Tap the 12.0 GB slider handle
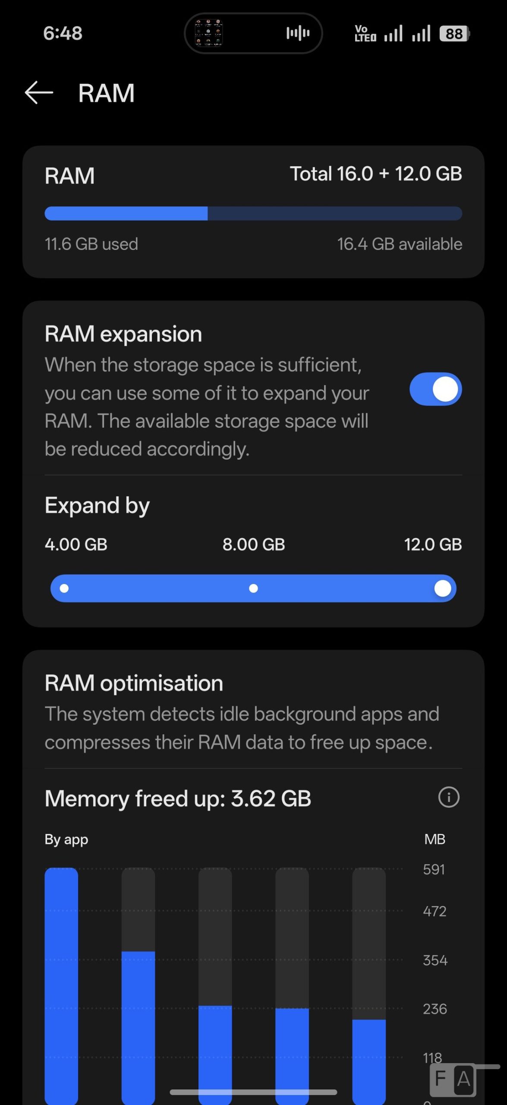This screenshot has width=507, height=1105. pos(442,588)
